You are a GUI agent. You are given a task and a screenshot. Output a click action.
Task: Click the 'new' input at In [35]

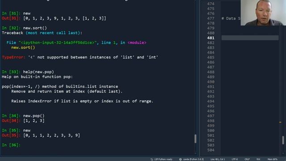(27, 130)
